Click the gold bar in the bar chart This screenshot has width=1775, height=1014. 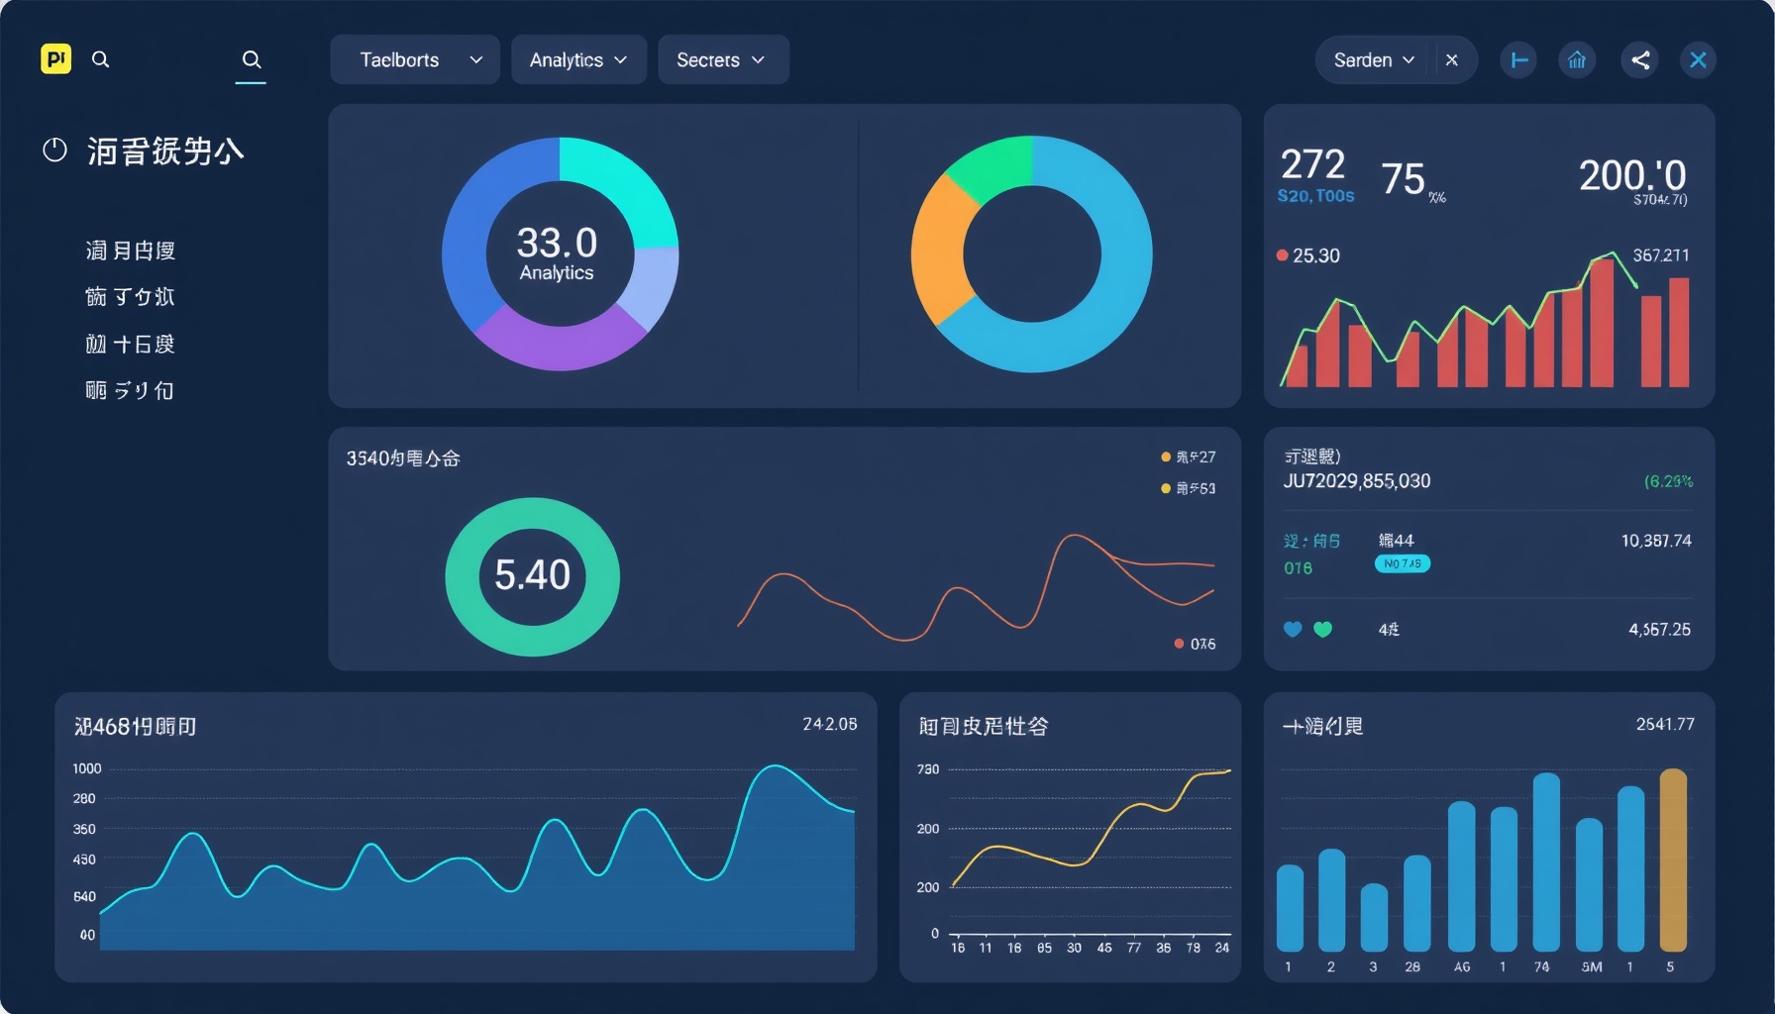tap(1672, 860)
